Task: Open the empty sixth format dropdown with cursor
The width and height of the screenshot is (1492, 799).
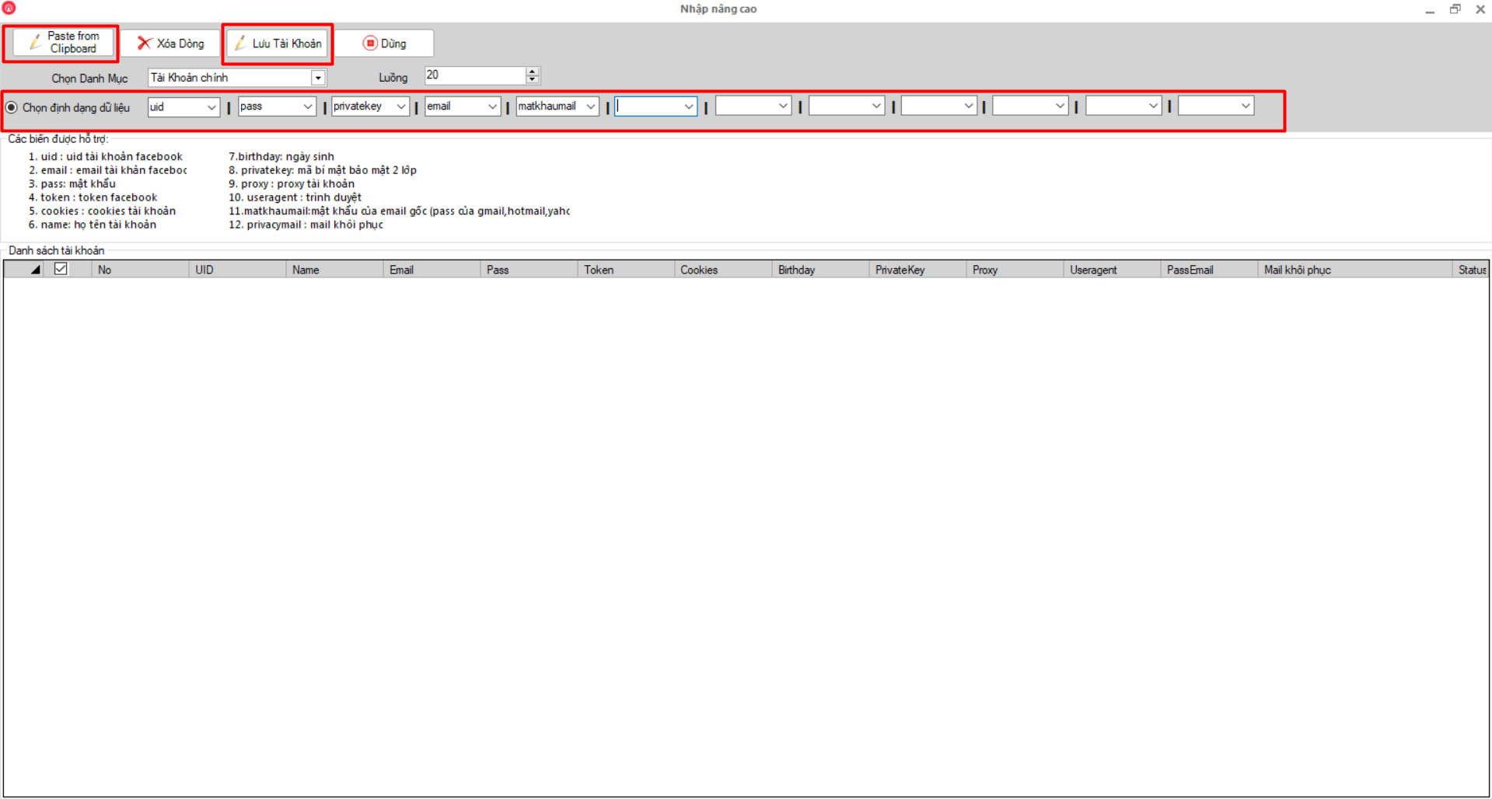Action: click(689, 106)
